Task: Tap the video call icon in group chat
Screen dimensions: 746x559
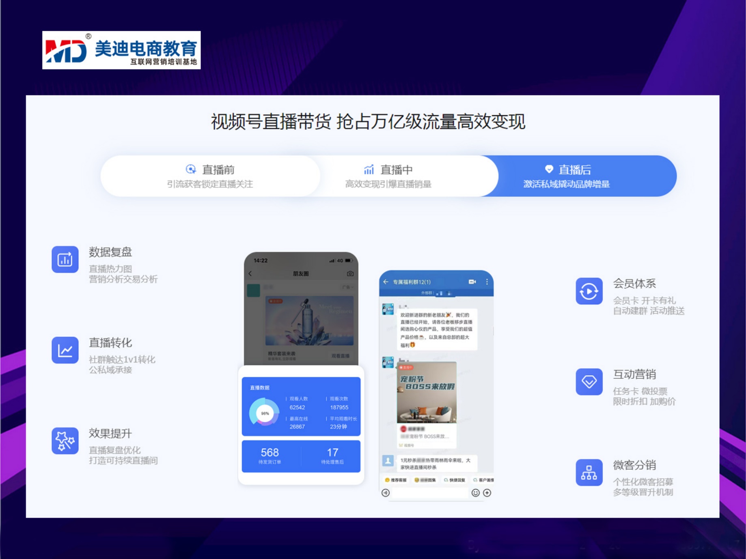Action: pos(472,282)
